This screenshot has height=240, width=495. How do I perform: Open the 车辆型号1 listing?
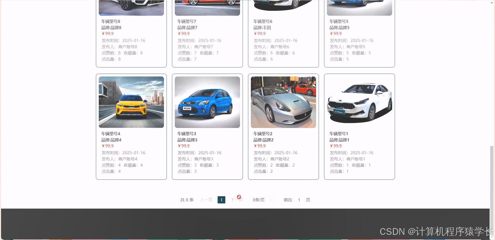339,134
